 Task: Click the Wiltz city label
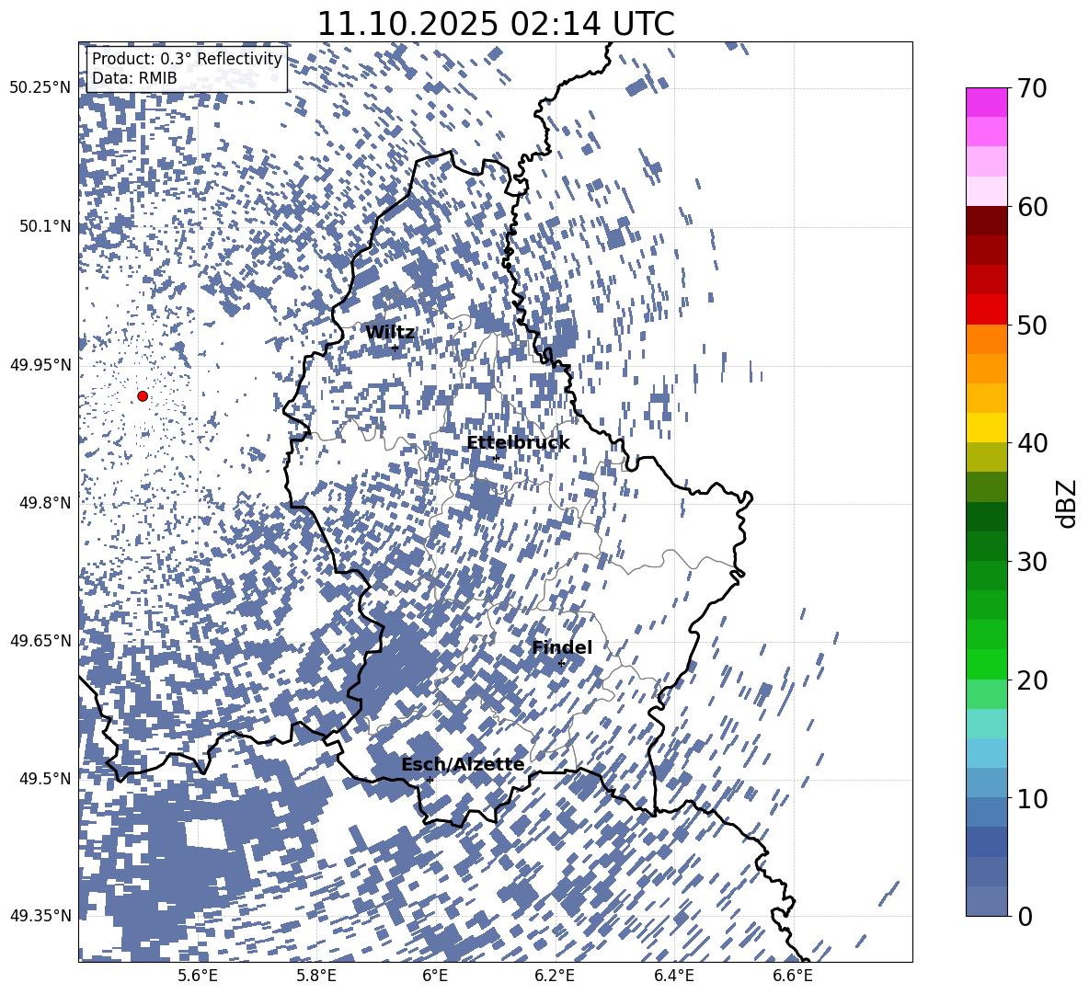coord(390,333)
